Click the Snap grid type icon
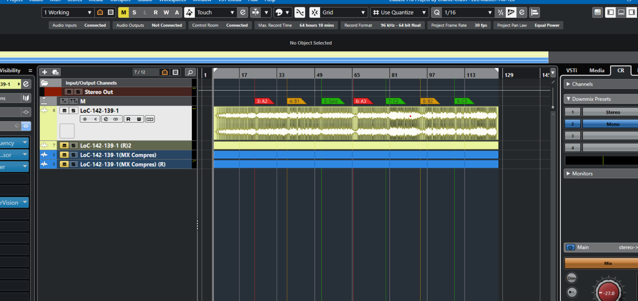This screenshot has height=301, width=638. pyautogui.click(x=315, y=12)
